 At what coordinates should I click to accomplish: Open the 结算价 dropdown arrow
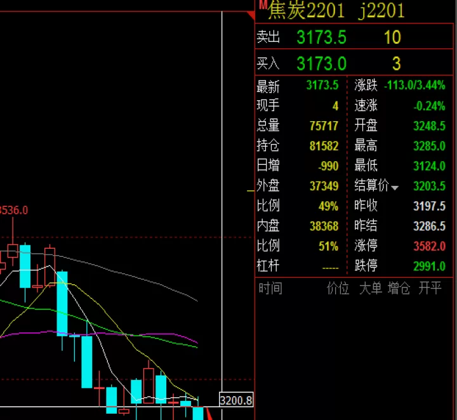click(395, 188)
